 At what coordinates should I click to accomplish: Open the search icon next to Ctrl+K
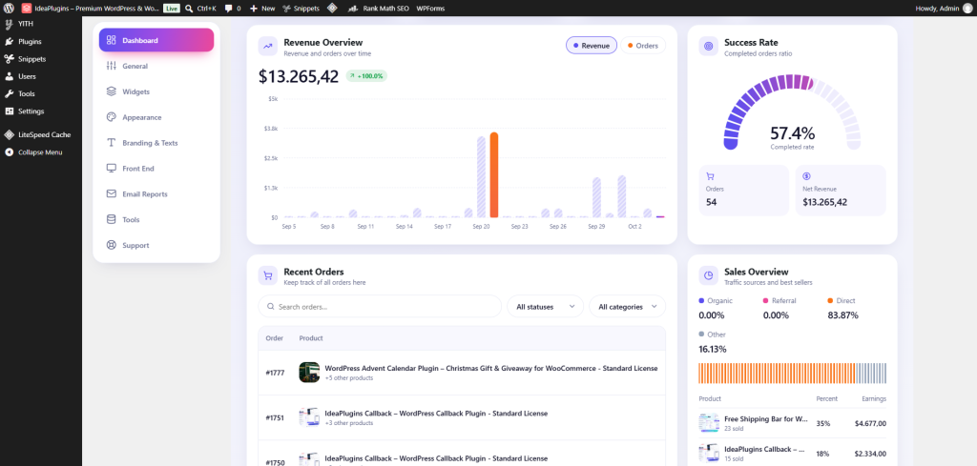pos(190,9)
